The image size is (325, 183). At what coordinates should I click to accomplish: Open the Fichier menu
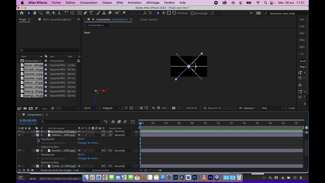(56, 3)
